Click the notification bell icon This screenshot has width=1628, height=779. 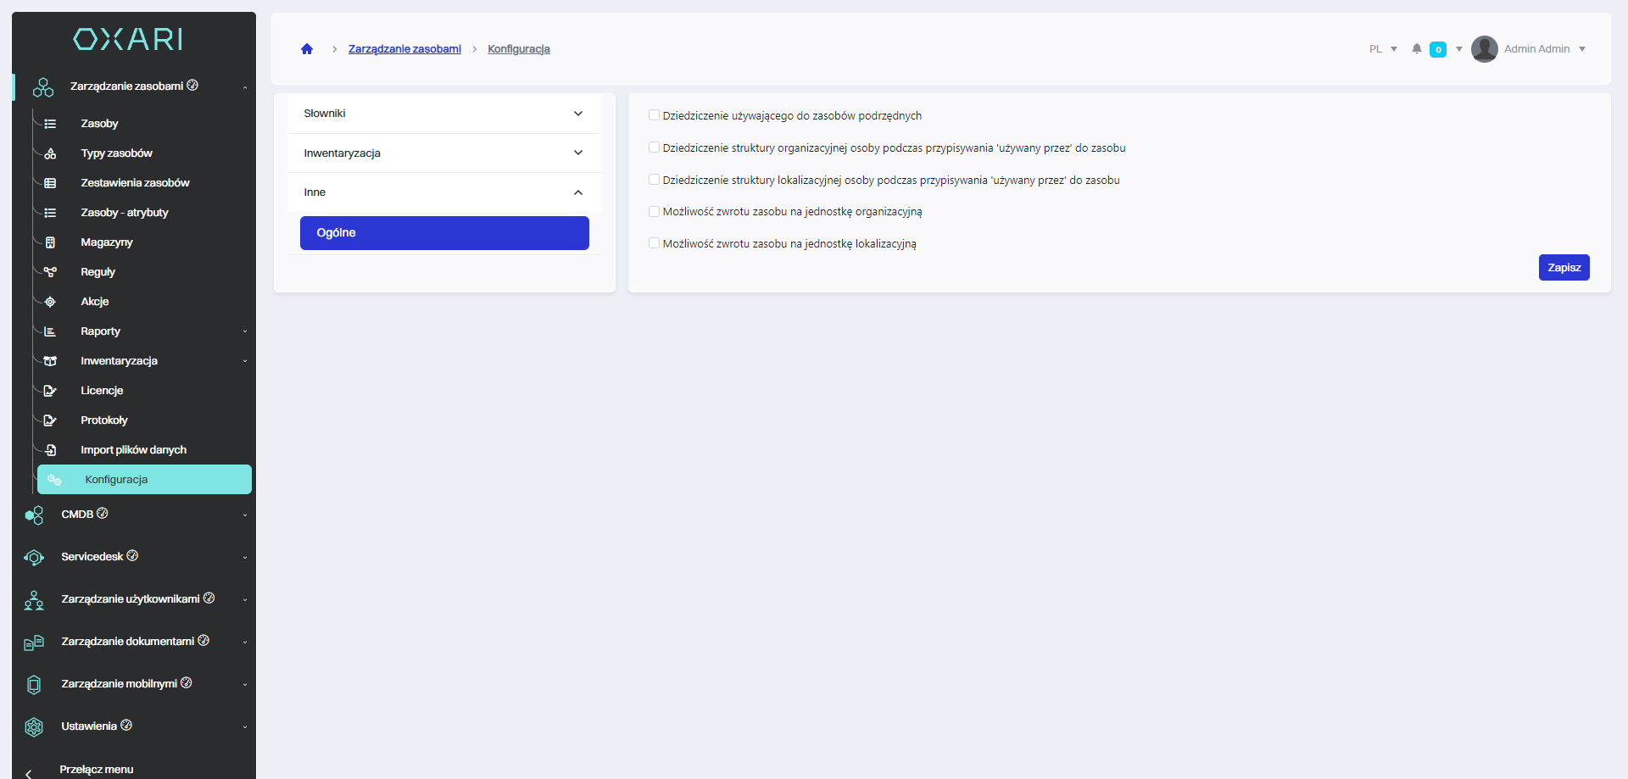tap(1416, 49)
